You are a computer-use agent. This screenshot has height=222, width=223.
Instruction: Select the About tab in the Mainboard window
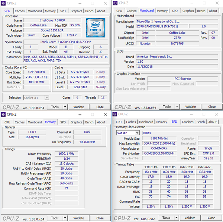click(213, 11)
